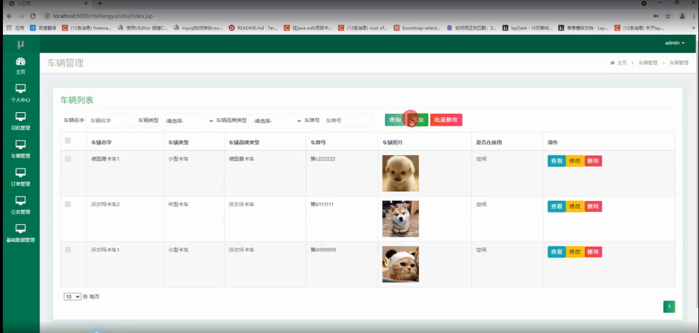Open 订单管理 in the sidebar

(20, 177)
